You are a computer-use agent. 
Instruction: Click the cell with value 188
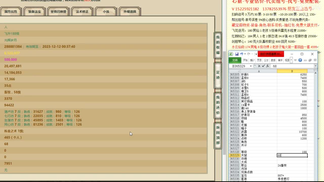(292, 152)
